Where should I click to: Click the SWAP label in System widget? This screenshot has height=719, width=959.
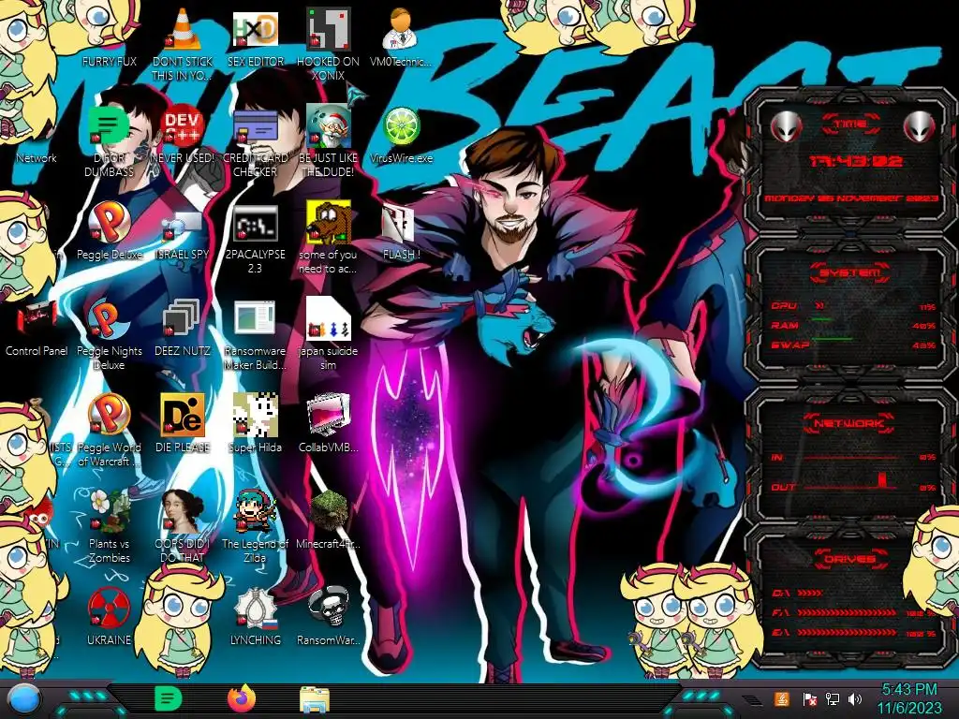click(x=789, y=345)
